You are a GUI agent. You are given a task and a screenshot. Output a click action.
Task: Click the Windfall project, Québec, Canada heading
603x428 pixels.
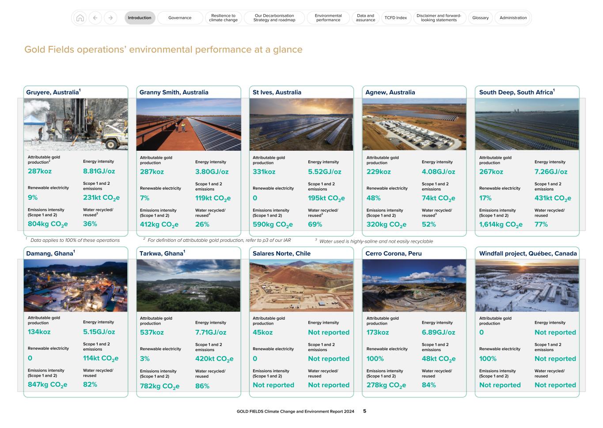pyautogui.click(x=528, y=253)
